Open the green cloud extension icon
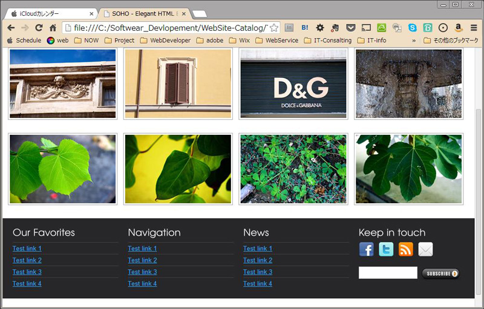This screenshot has width=484, height=309. point(382,28)
